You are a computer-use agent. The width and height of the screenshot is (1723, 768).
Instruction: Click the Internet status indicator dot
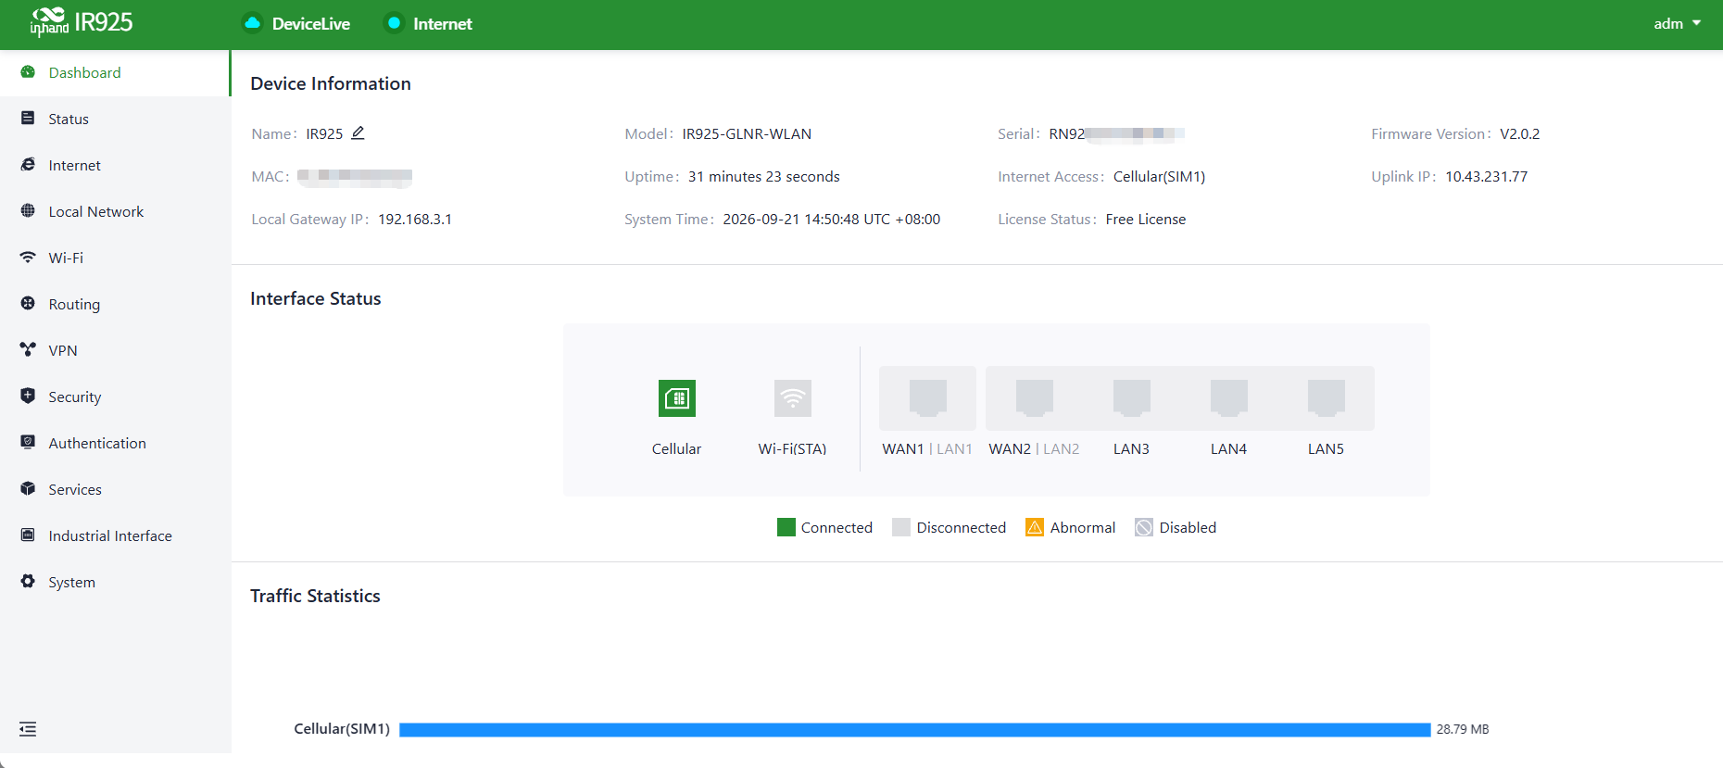pos(394,23)
